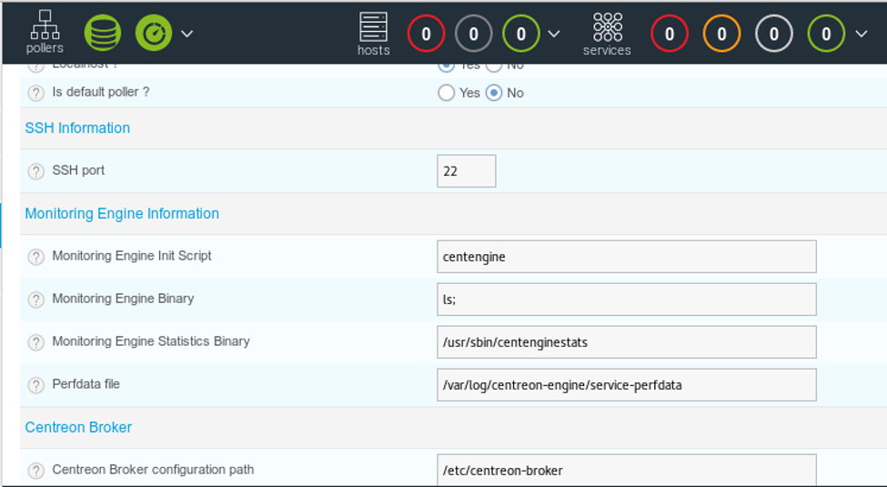Screen dimensions: 887x487
Task: Click the Monitoring Engine Statistics Binary field
Action: click(626, 342)
